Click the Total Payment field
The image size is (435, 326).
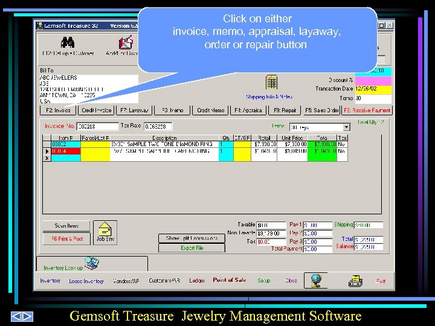(x=318, y=249)
